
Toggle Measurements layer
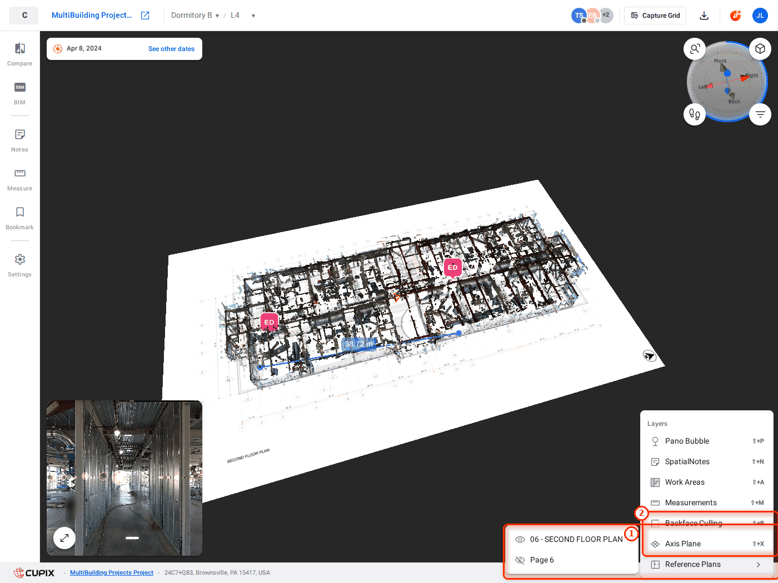(707, 502)
